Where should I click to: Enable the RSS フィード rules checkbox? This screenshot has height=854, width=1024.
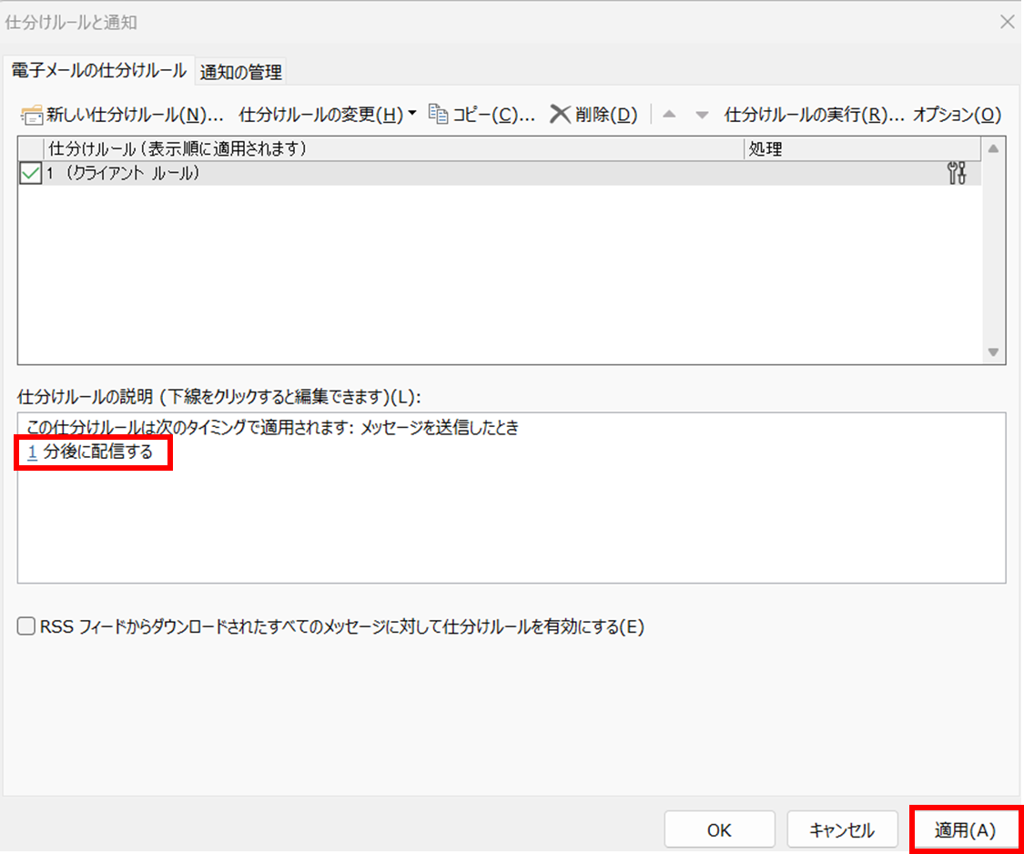point(28,626)
